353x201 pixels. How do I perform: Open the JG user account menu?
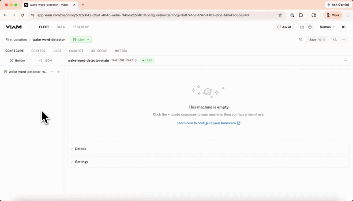click(344, 27)
